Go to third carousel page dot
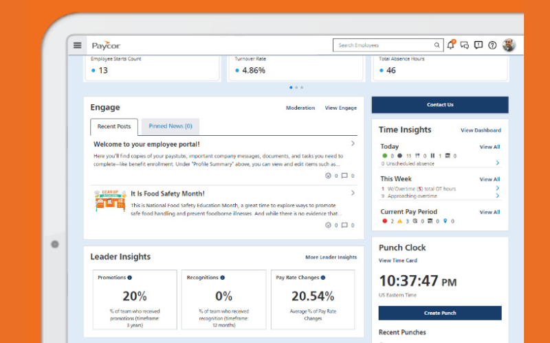 click(x=302, y=88)
